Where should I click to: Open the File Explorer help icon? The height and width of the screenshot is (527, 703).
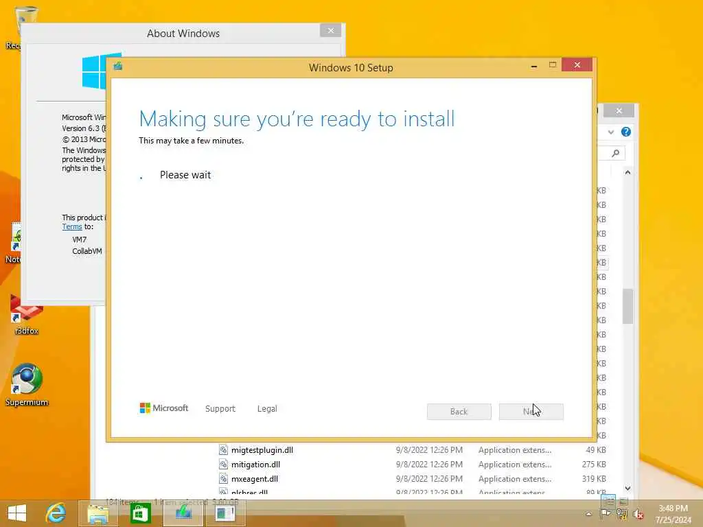(626, 132)
